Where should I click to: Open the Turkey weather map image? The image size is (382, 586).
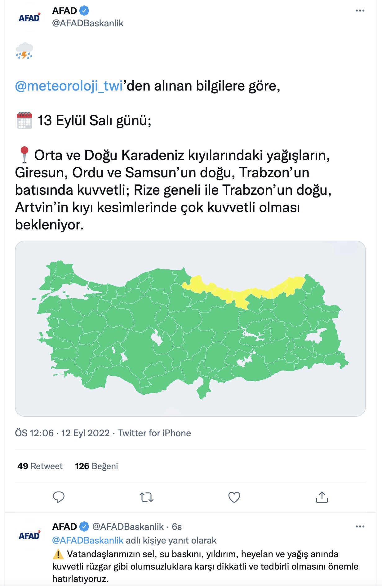pos(190,329)
